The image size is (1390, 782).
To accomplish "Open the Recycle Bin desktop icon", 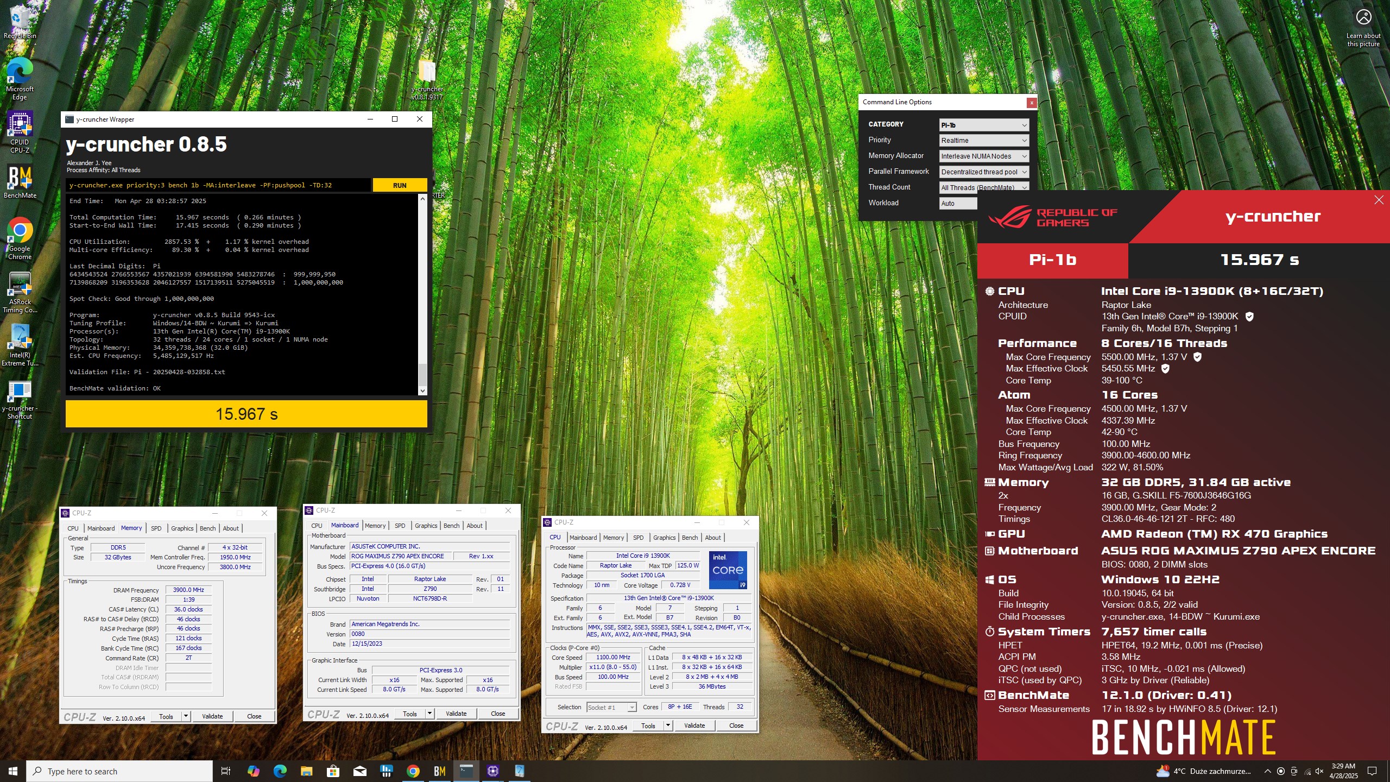I will click(20, 22).
